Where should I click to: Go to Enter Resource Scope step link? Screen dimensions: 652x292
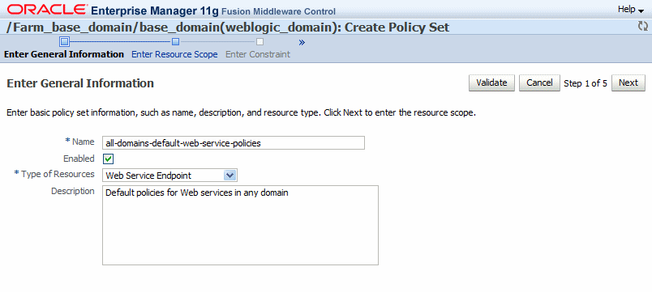click(x=174, y=54)
